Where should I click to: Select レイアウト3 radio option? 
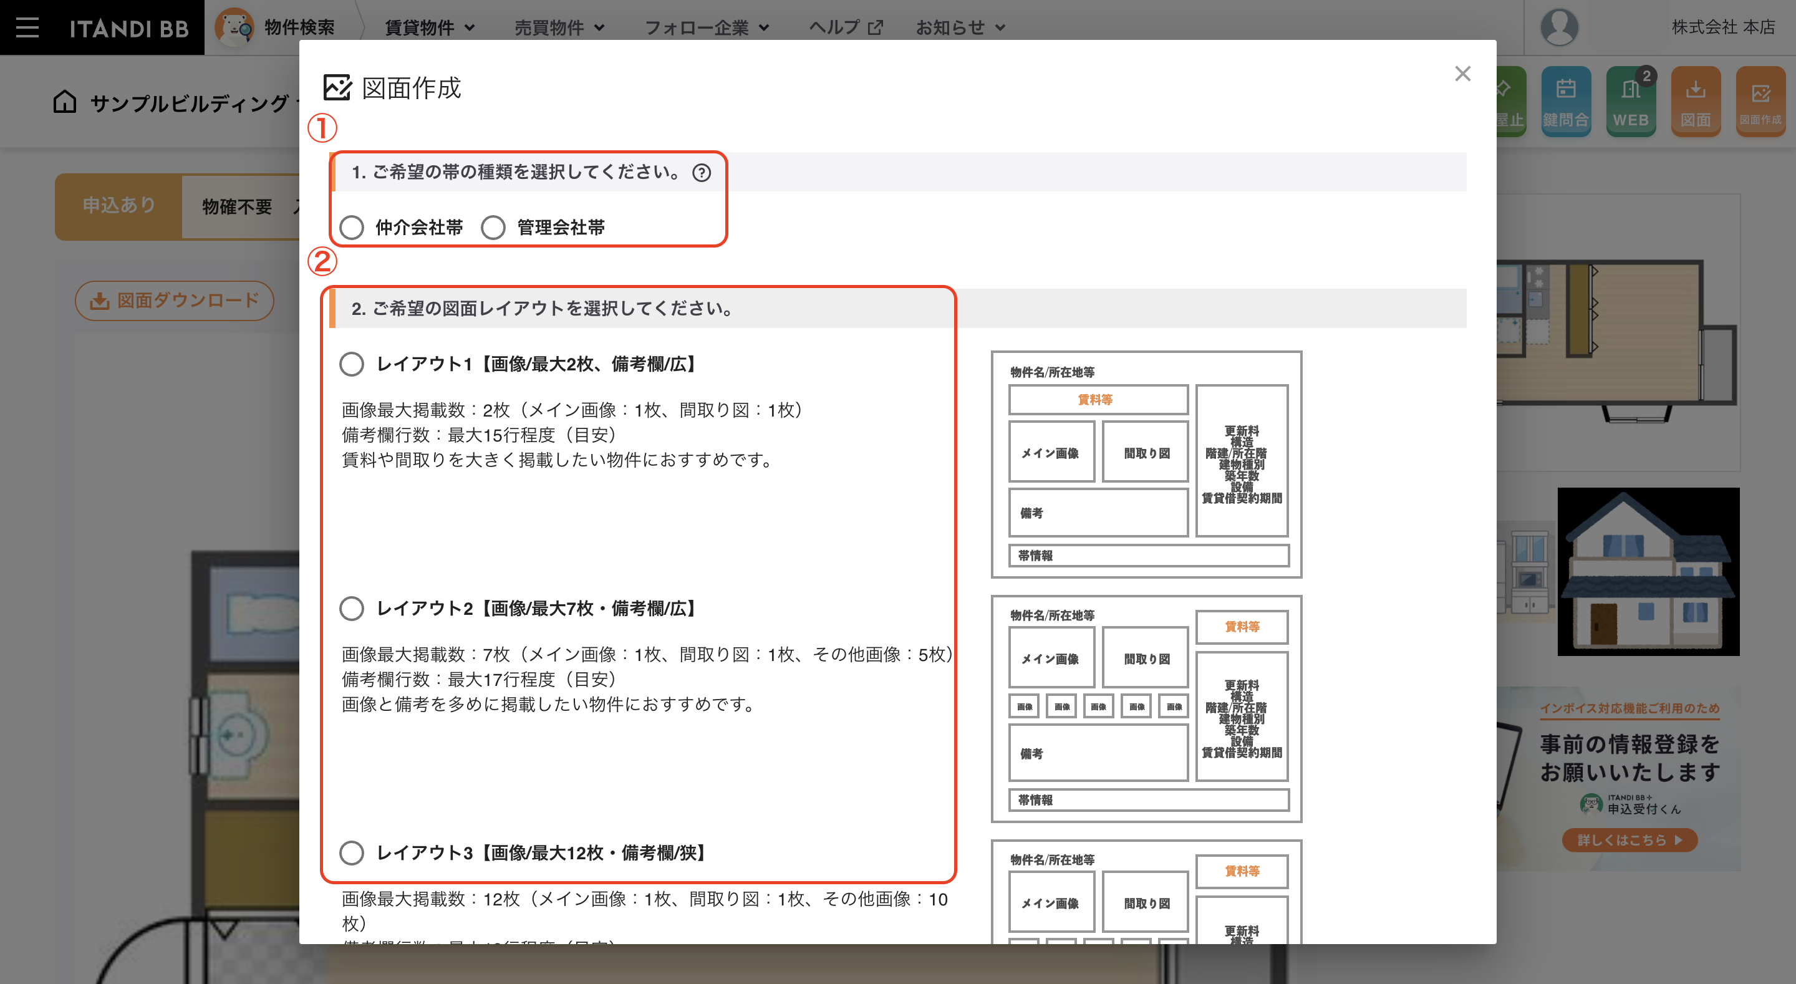[x=351, y=853]
